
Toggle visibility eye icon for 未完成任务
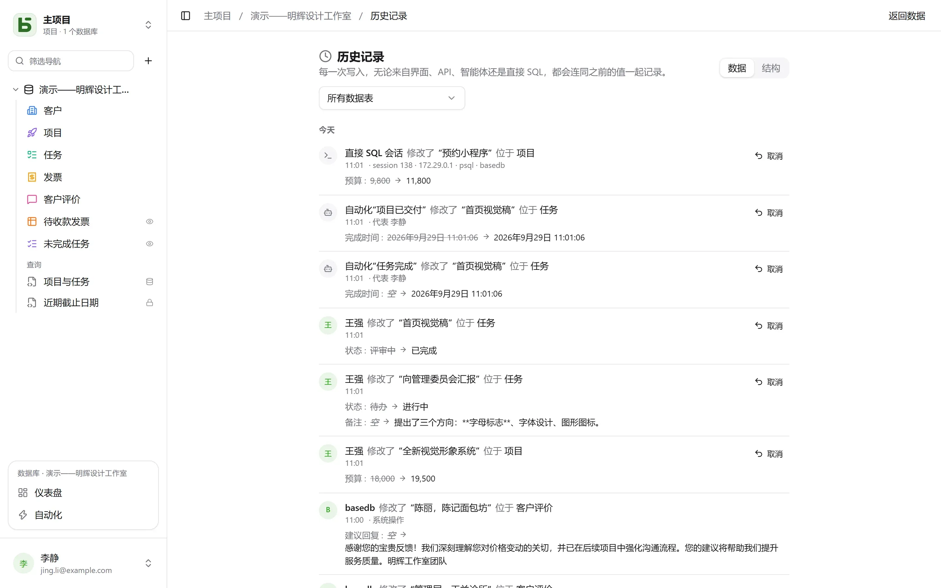[x=149, y=244]
